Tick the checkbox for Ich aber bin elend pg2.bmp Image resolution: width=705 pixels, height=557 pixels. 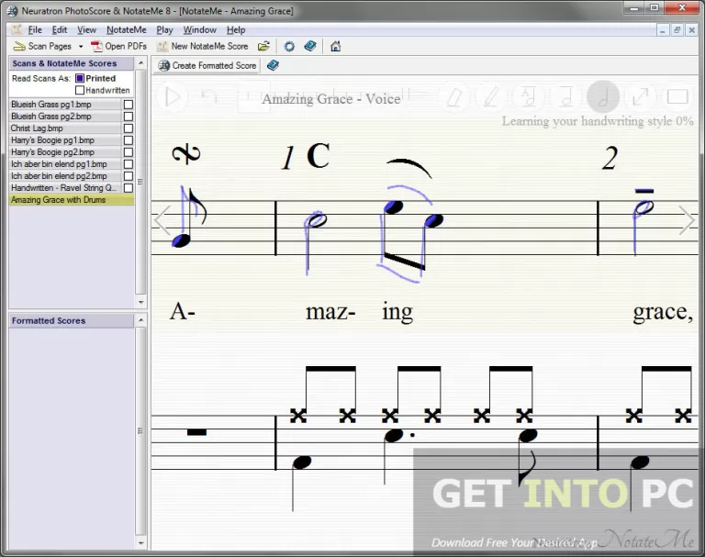pos(129,176)
